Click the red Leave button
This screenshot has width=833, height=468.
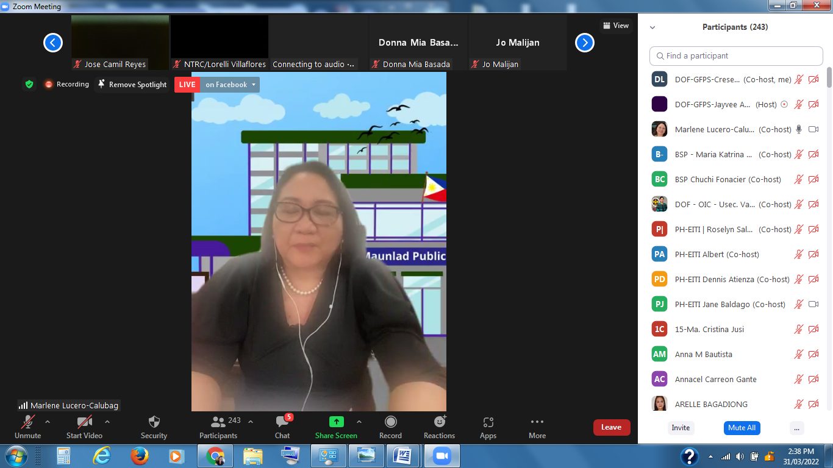[x=611, y=427]
